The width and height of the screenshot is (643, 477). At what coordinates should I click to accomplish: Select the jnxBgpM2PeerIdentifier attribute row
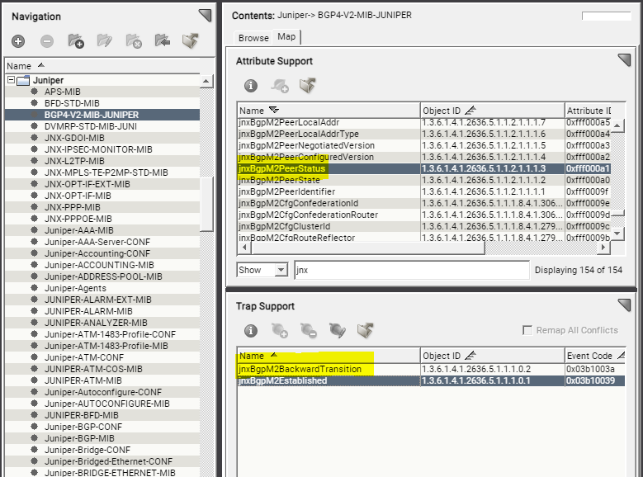click(423, 191)
